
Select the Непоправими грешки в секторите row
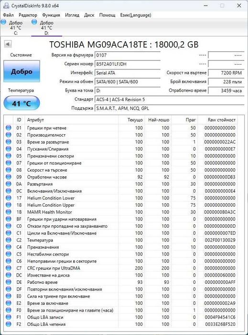coord(120,261)
